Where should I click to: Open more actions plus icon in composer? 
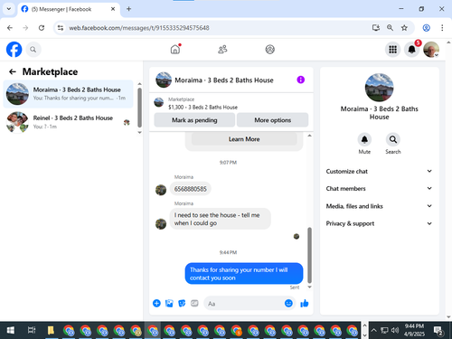coord(156,303)
